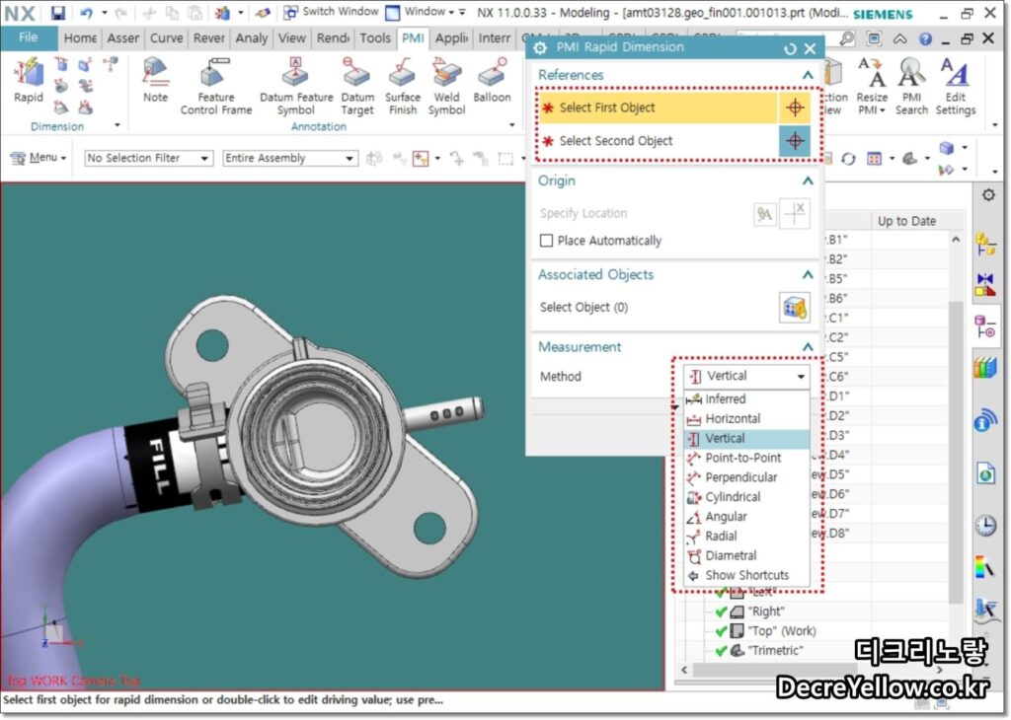Collapse the Associated Objects section
1011x720 pixels.
coord(808,275)
